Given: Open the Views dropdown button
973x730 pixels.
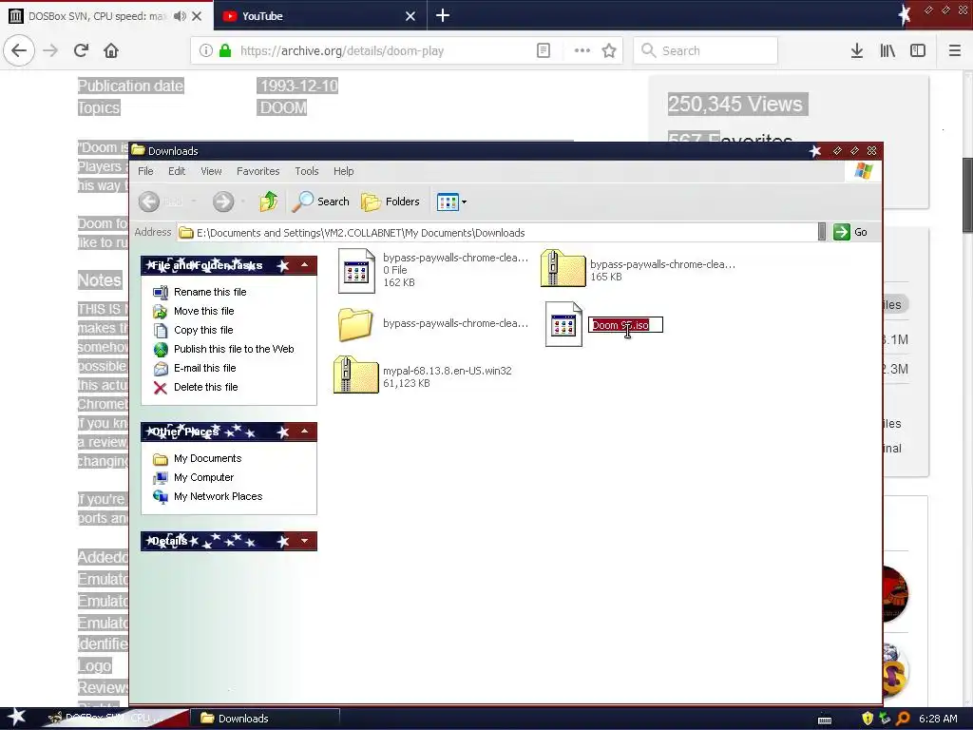Looking at the screenshot, I should tap(451, 202).
